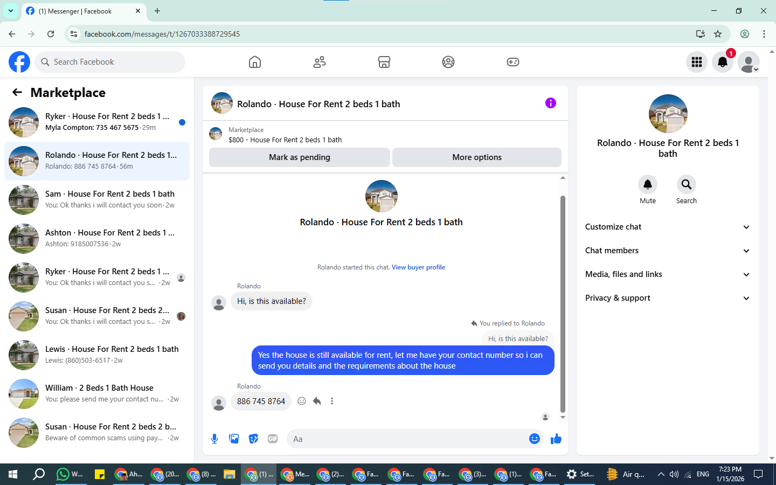
Task: Show hidden system tray icons chevron
Action: [x=661, y=474]
